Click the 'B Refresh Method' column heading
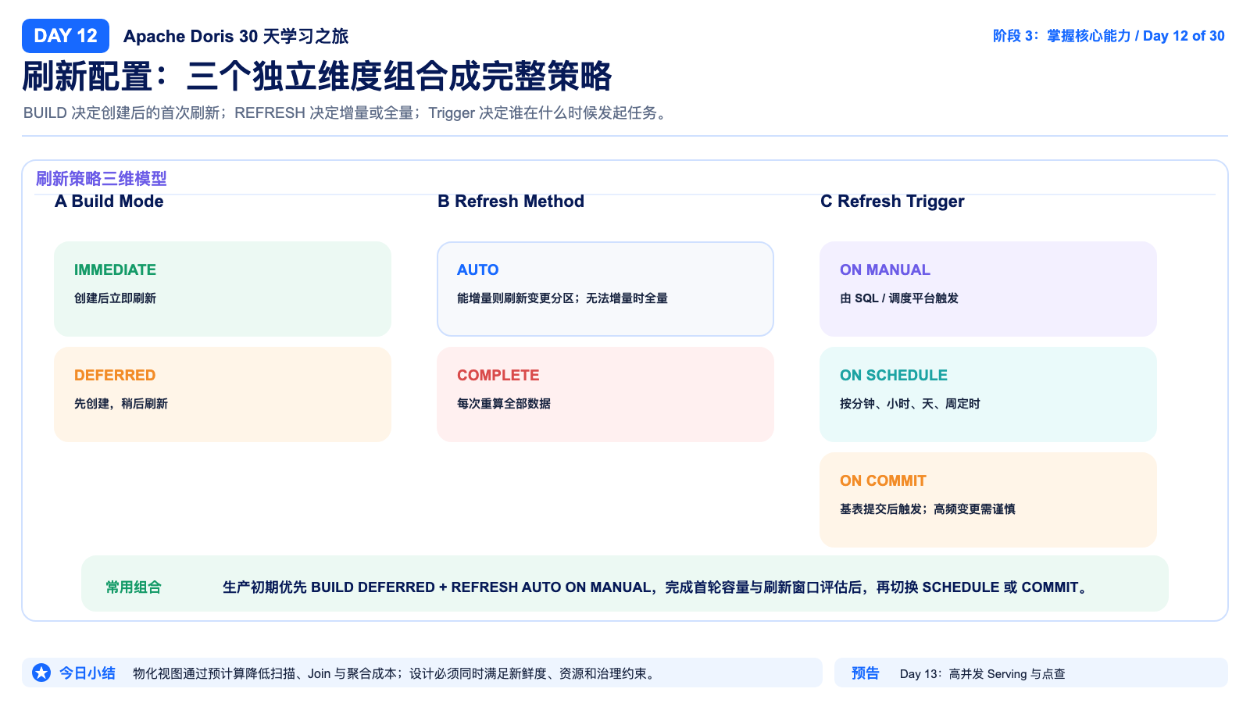This screenshot has height=703, width=1250. pyautogui.click(x=511, y=202)
